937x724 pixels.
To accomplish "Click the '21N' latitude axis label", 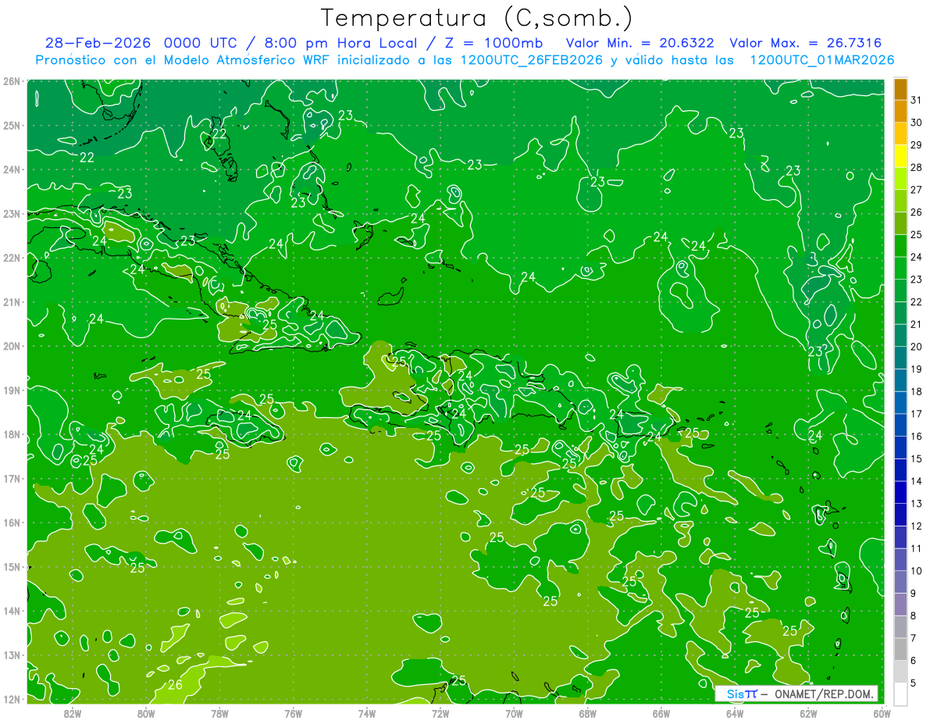I will [x=10, y=302].
